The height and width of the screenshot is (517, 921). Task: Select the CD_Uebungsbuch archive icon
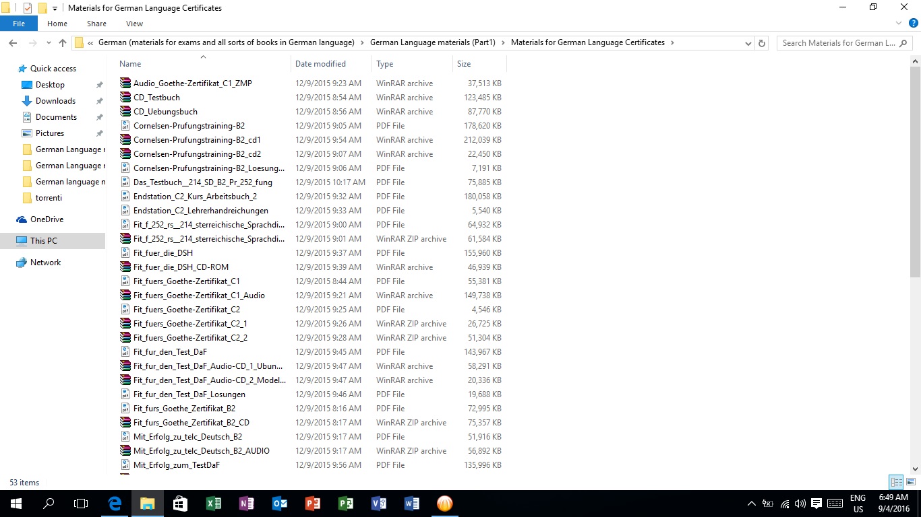coord(125,112)
